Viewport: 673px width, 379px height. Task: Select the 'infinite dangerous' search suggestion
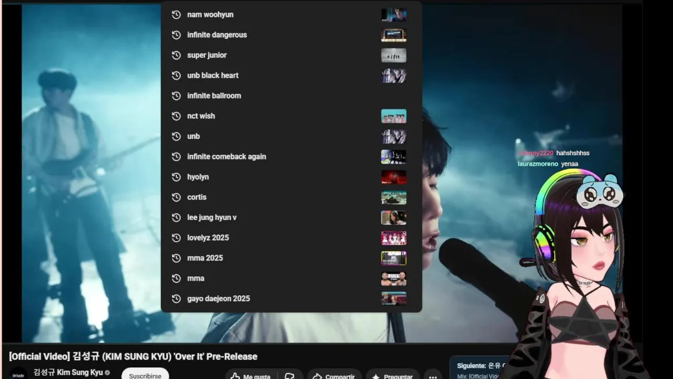coord(291,35)
